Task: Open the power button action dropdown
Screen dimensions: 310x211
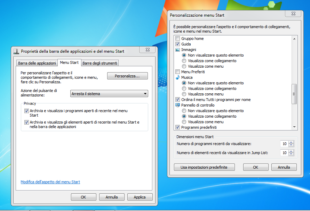Action: click(109, 94)
